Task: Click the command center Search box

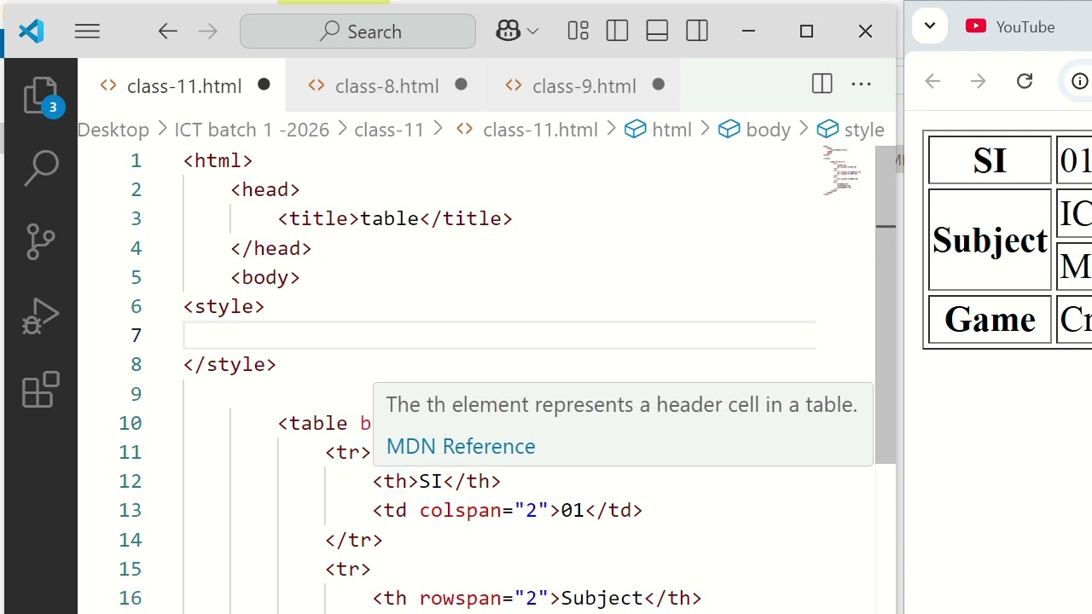Action: [357, 32]
